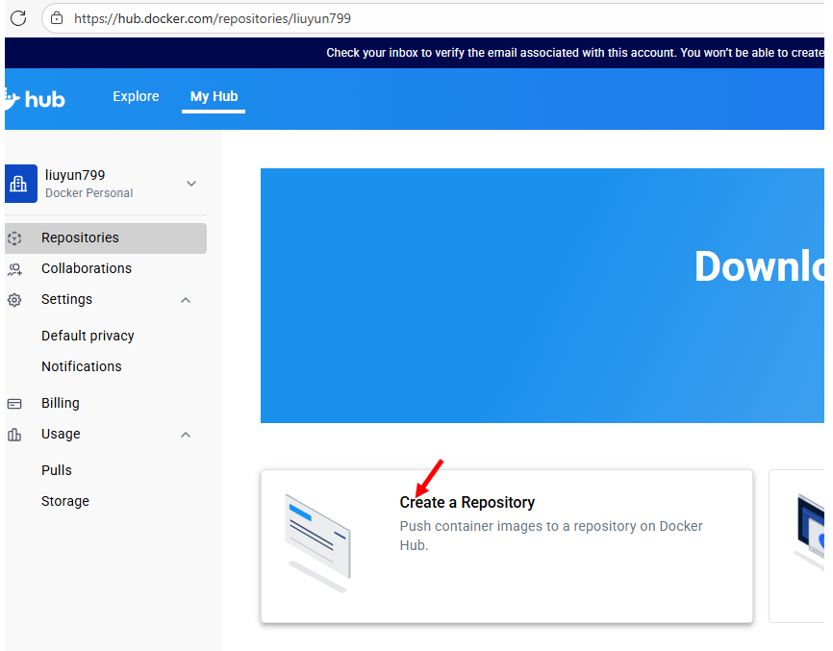Open Default privacy settings
The width and height of the screenshot is (833, 651).
tap(88, 336)
